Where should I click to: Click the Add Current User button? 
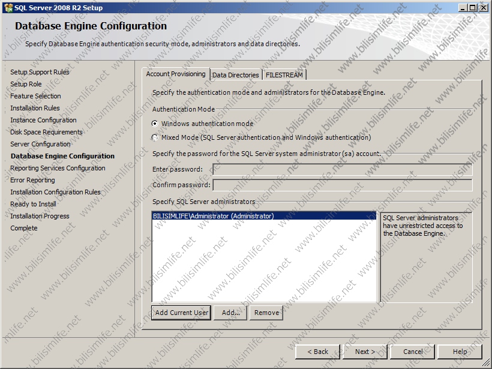[181, 313]
